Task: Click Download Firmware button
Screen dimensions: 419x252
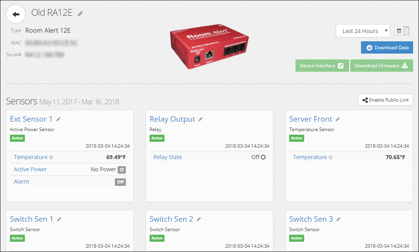Action: (381, 66)
